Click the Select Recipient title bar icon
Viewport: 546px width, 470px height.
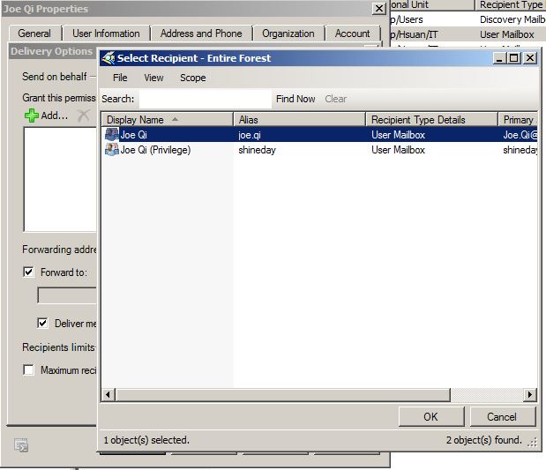(x=108, y=58)
